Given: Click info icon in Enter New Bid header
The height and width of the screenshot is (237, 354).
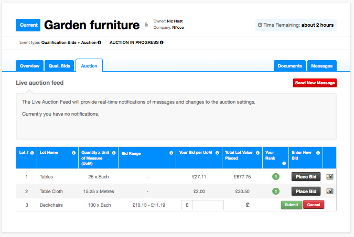Looking at the screenshot, I should pyautogui.click(x=318, y=153).
